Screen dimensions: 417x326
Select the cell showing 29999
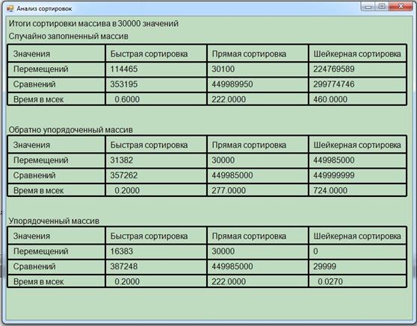(357, 266)
